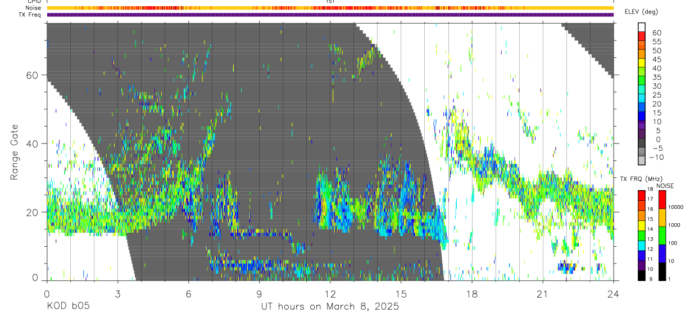The image size is (690, 318).
Task: Click the purple TX Freq strip above the plot
Action: click(330, 15)
